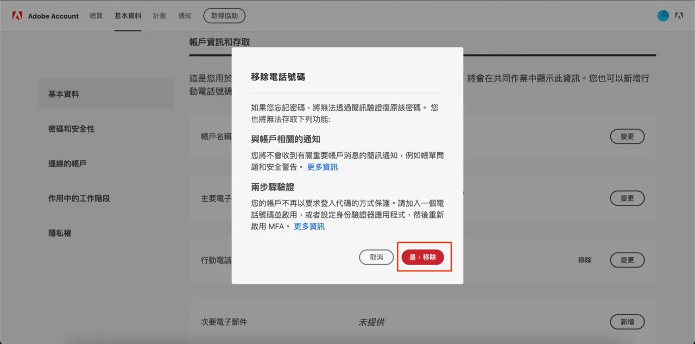Screen dimensions: 695x344
Task: Click 變更 button for 帳戶名稱 row
Action: point(627,136)
